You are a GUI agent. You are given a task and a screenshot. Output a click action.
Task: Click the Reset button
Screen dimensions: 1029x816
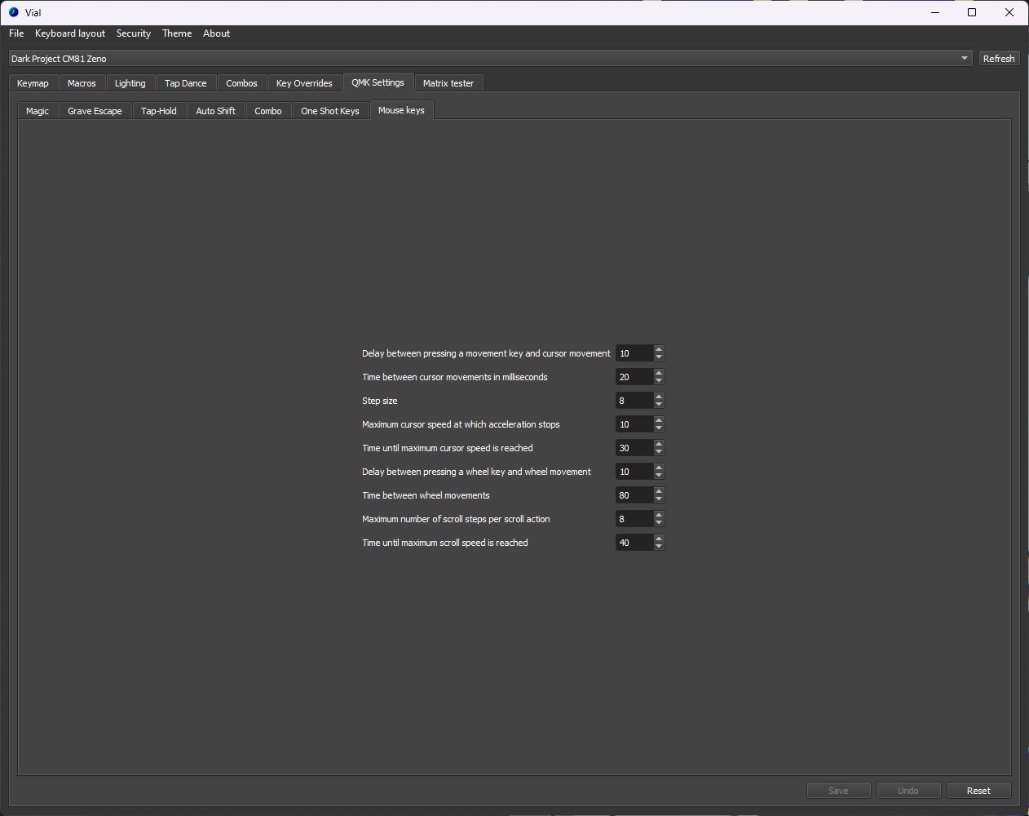pyautogui.click(x=978, y=791)
